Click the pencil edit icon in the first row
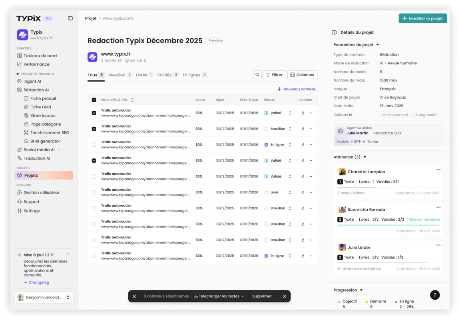Viewport: 460px width, 320px height. pyautogui.click(x=303, y=113)
